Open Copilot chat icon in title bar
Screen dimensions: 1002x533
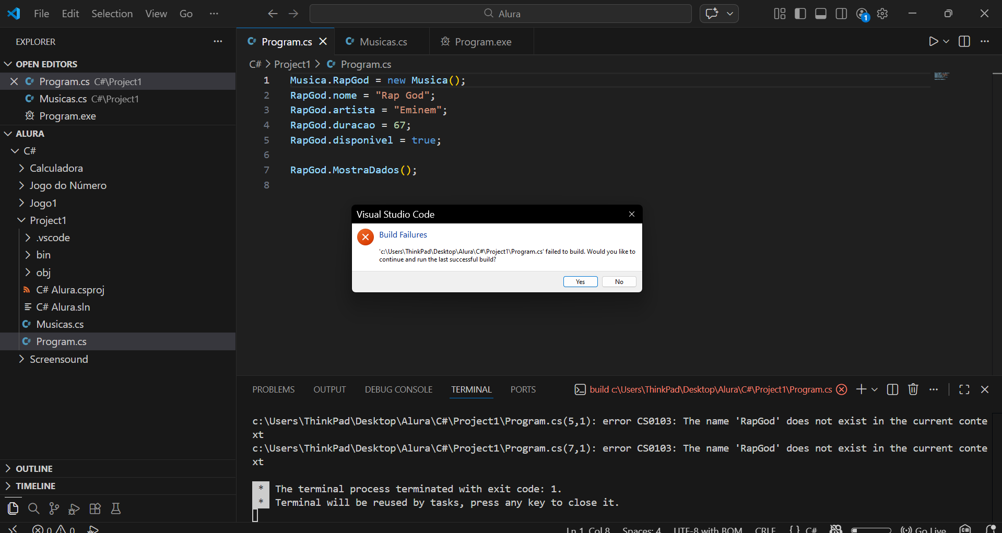tap(712, 14)
